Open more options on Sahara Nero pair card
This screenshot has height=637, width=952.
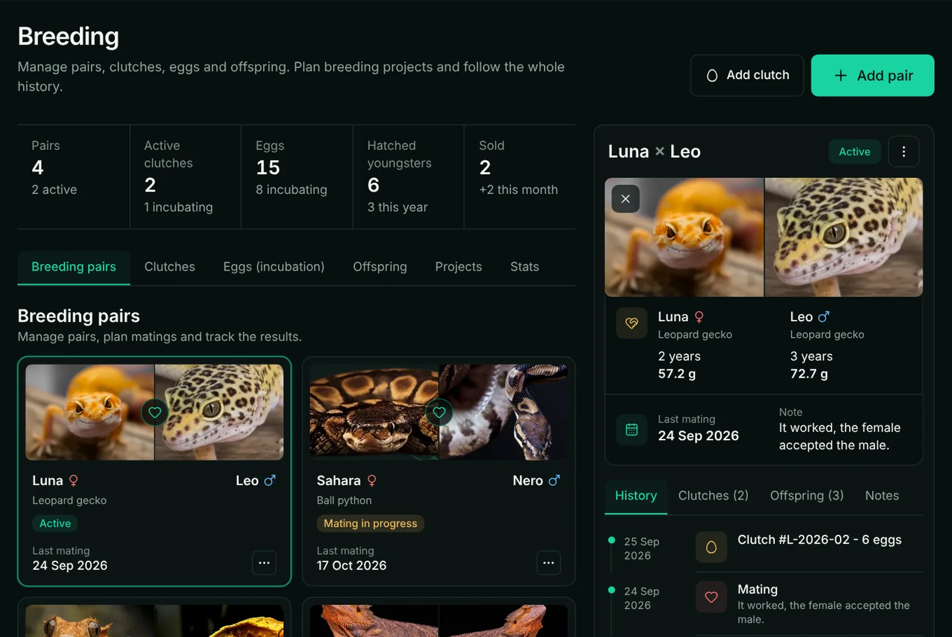coord(549,563)
